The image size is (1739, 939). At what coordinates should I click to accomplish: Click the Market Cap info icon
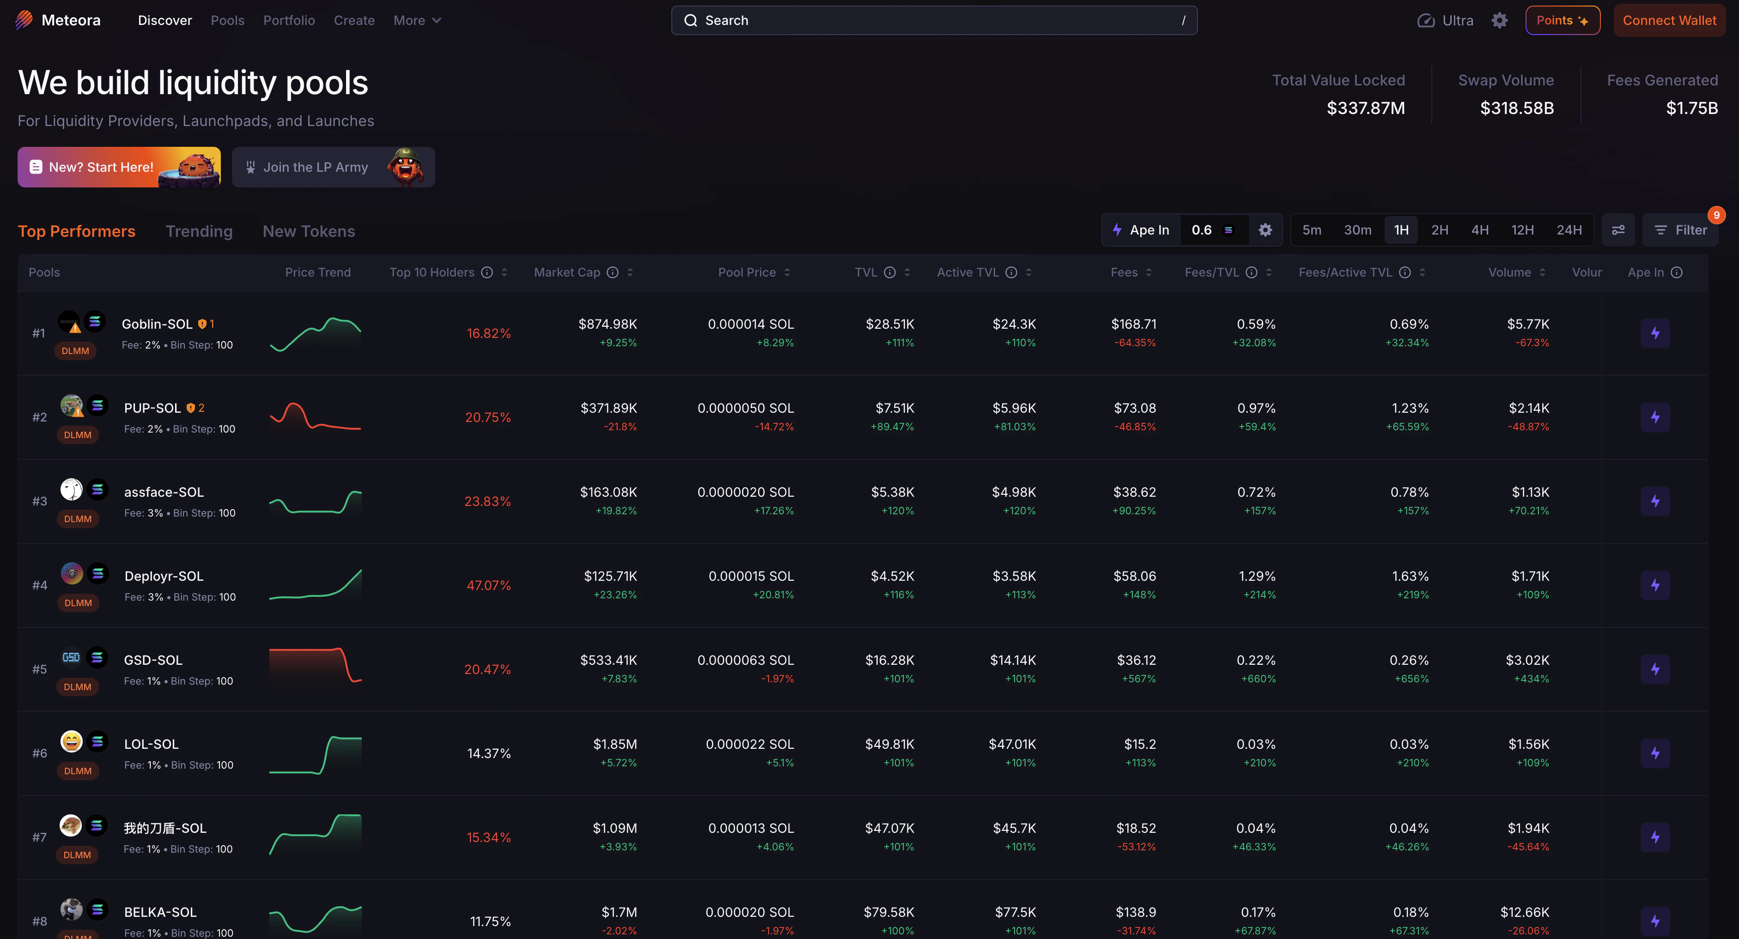612,272
